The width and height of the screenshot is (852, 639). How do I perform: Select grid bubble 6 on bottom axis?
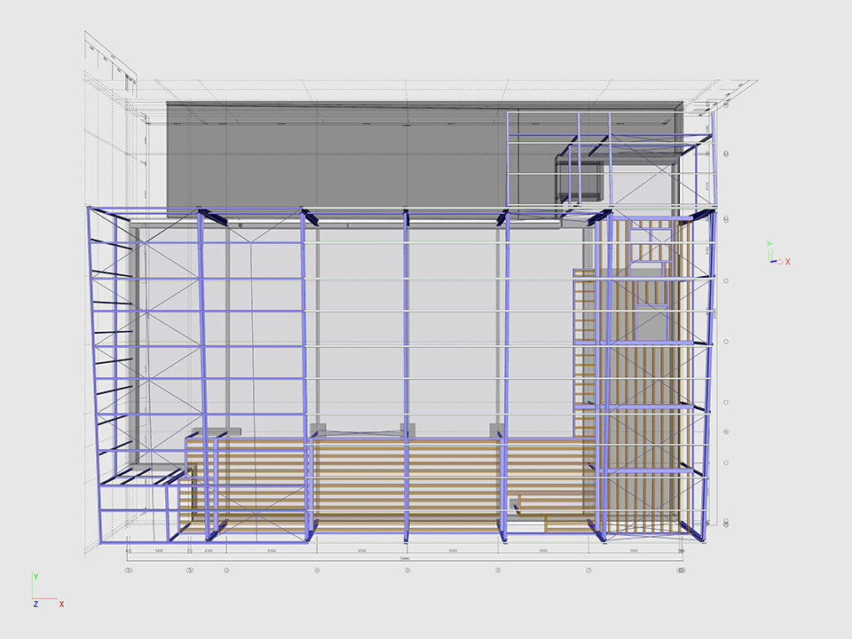tap(498, 571)
